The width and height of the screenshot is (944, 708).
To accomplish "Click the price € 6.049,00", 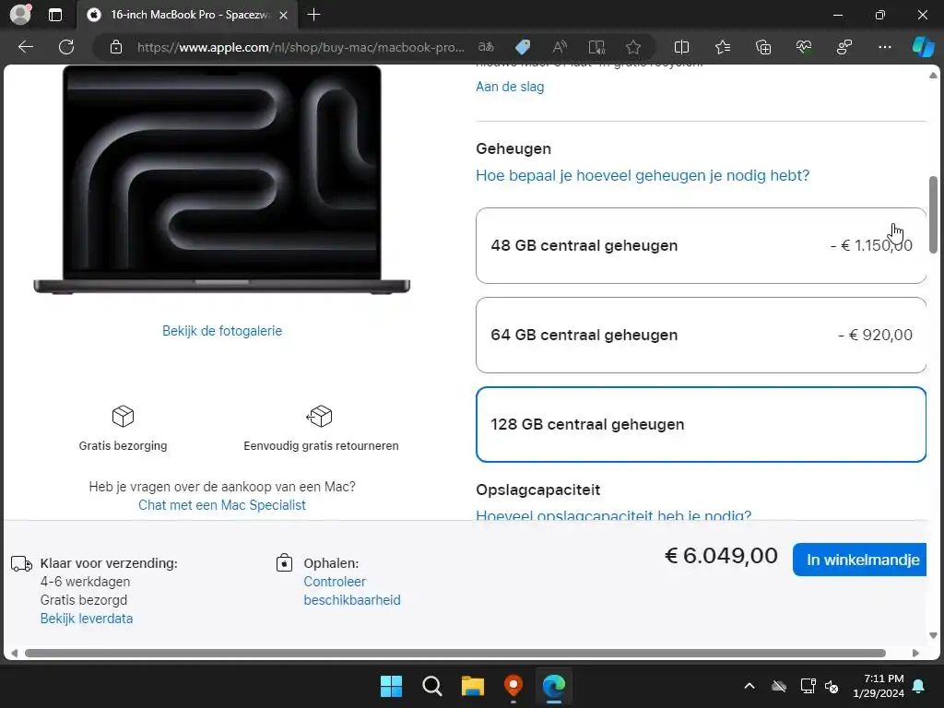I will [721, 556].
